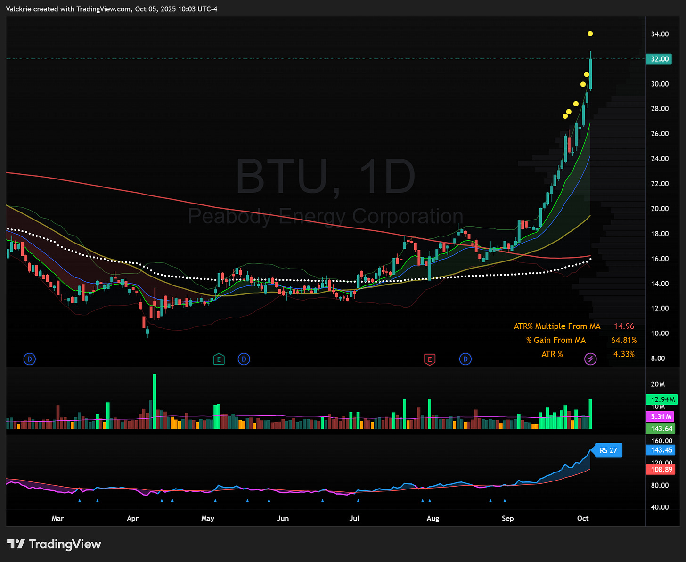The height and width of the screenshot is (562, 686).
Task: Click the 8.00 price axis label
Action: pos(658,358)
